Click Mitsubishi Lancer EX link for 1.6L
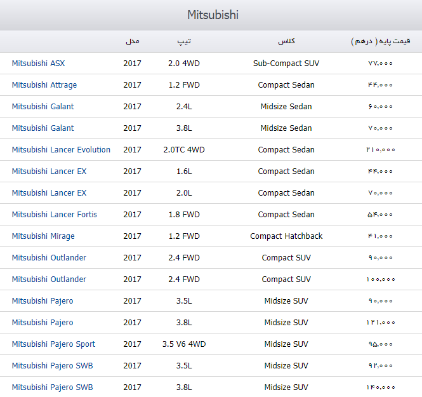The width and height of the screenshot is (422, 397). click(x=49, y=172)
